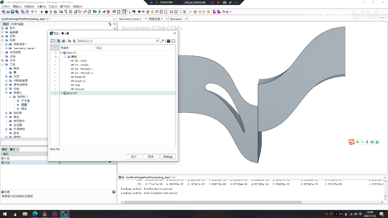388x218 pixels.
Task: Open the 文件(F) menu
Action: pyautogui.click(x=6, y=7)
